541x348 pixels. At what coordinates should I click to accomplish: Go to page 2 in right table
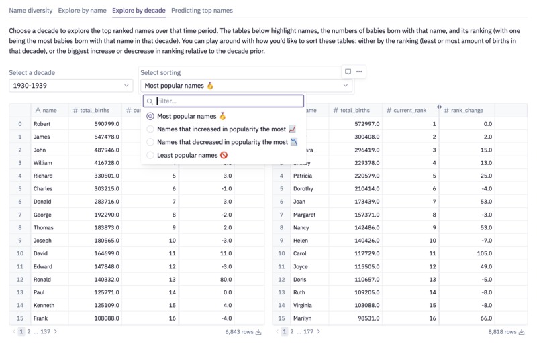click(292, 331)
